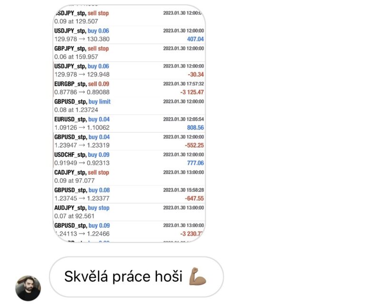Tap the 'Skvělá práce hoši' message bubble
Viewport: 365px width, 304px height.
click(x=136, y=277)
